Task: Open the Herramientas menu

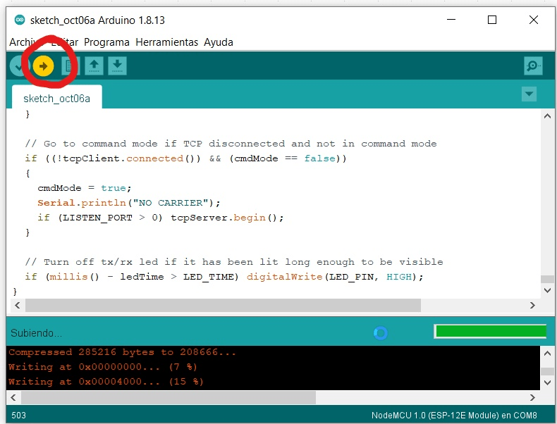Action: click(166, 42)
